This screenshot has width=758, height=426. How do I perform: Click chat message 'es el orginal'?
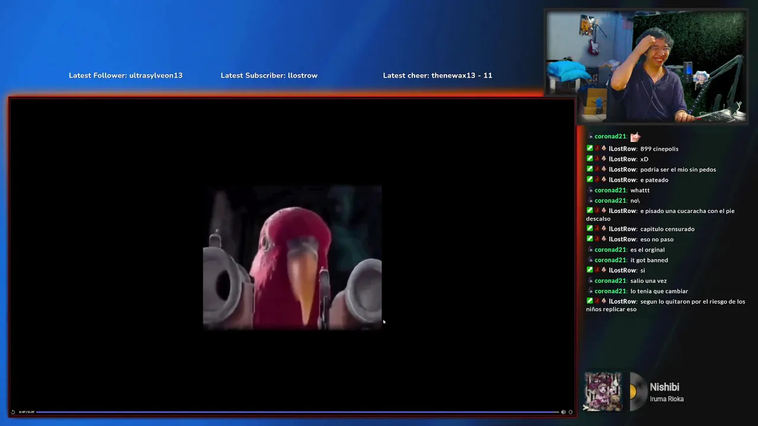(x=647, y=250)
